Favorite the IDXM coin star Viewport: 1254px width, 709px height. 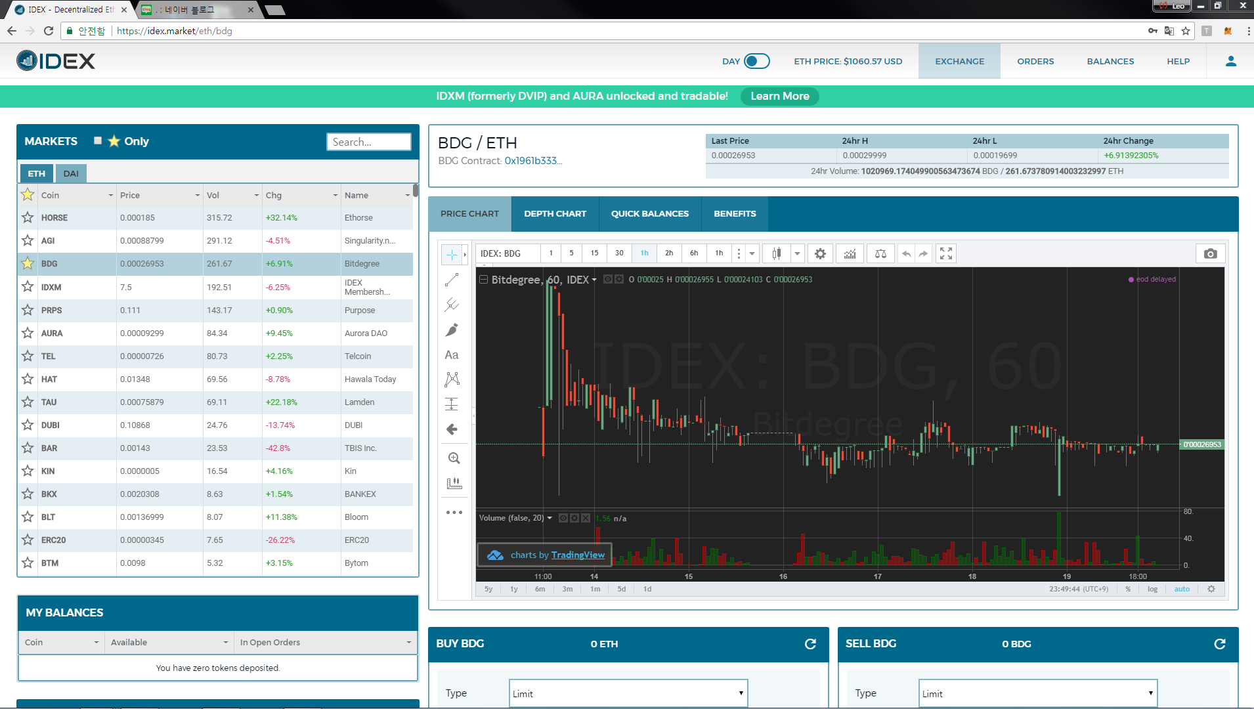[28, 286]
